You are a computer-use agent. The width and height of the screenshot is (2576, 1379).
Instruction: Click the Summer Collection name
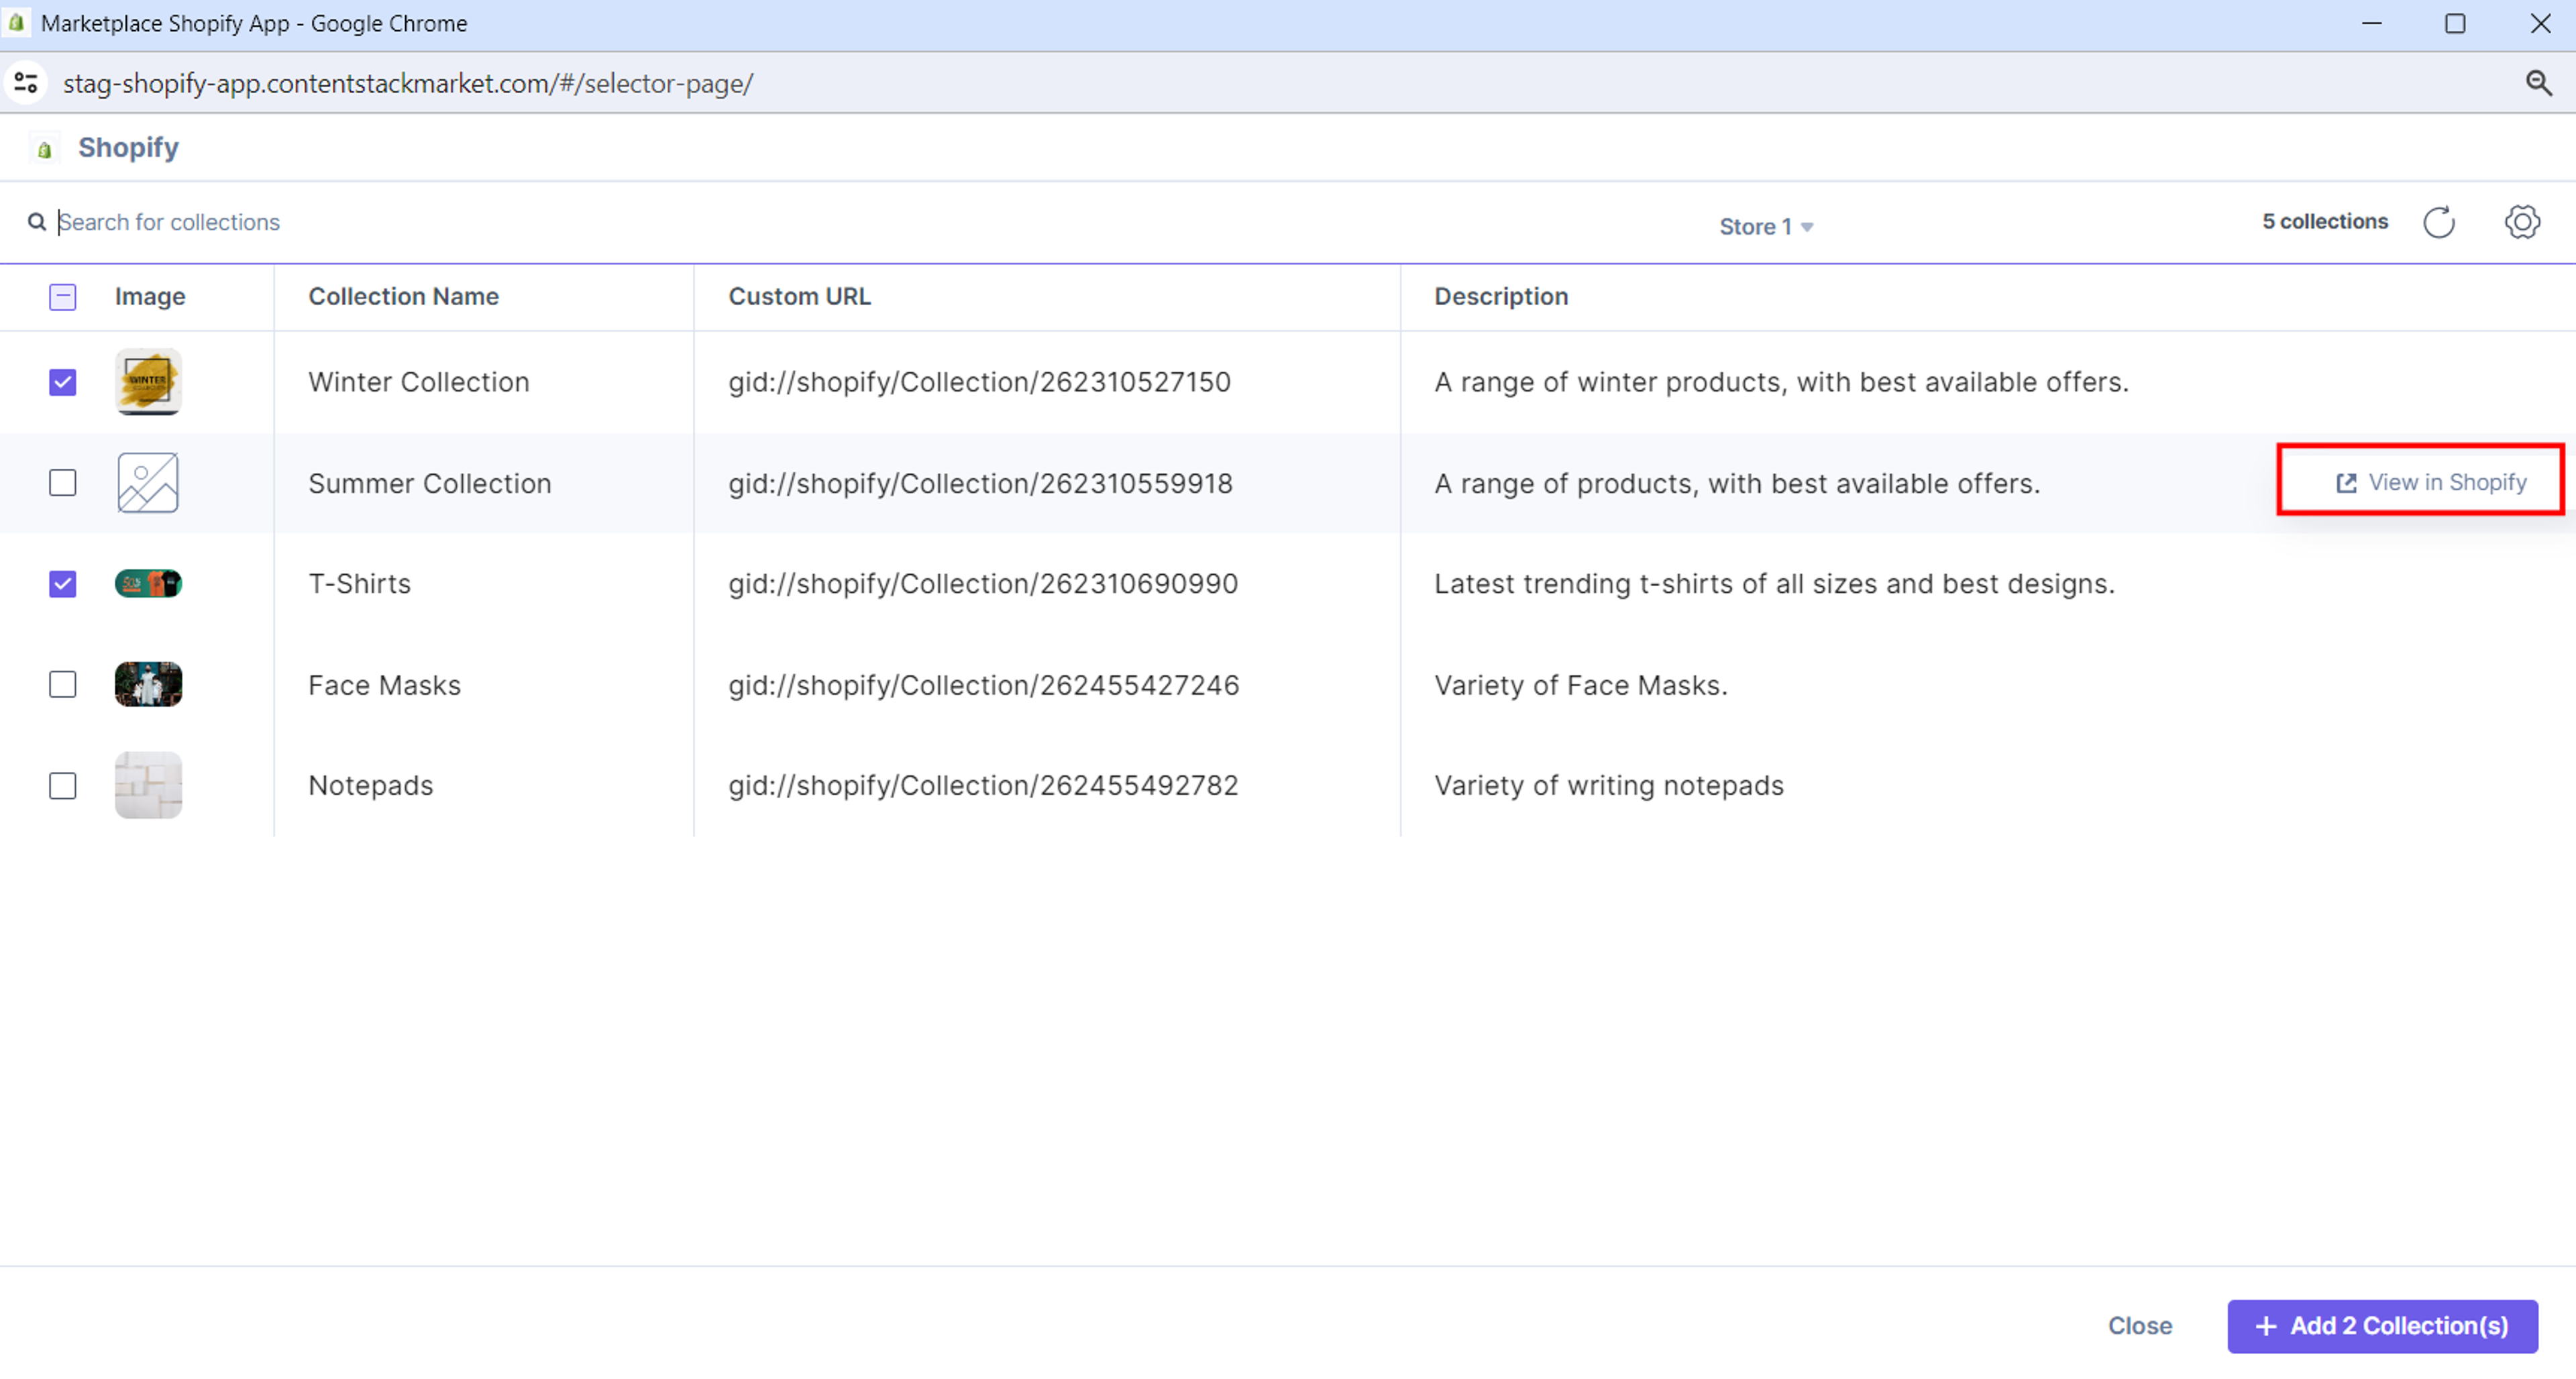pos(429,484)
